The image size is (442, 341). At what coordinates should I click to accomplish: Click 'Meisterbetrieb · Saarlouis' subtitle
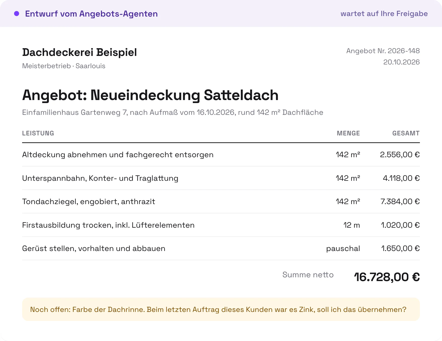[64, 66]
